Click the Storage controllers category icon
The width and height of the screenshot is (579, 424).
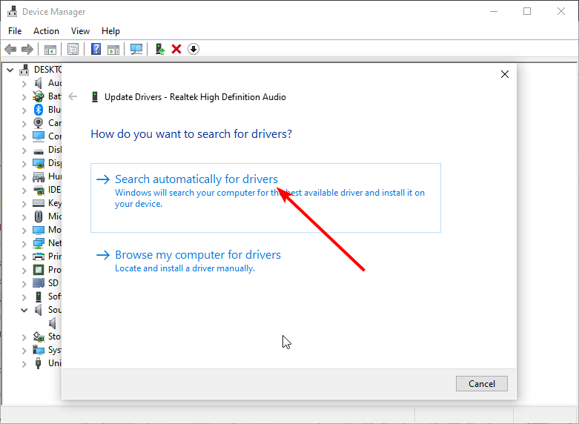39,337
